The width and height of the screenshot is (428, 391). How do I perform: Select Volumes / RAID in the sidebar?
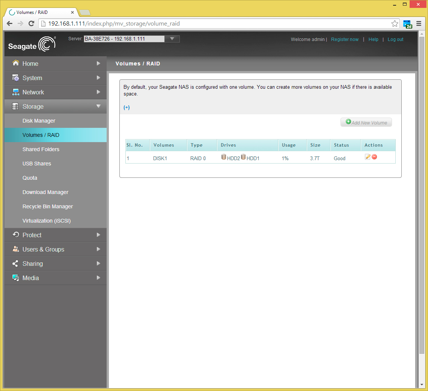click(x=56, y=135)
